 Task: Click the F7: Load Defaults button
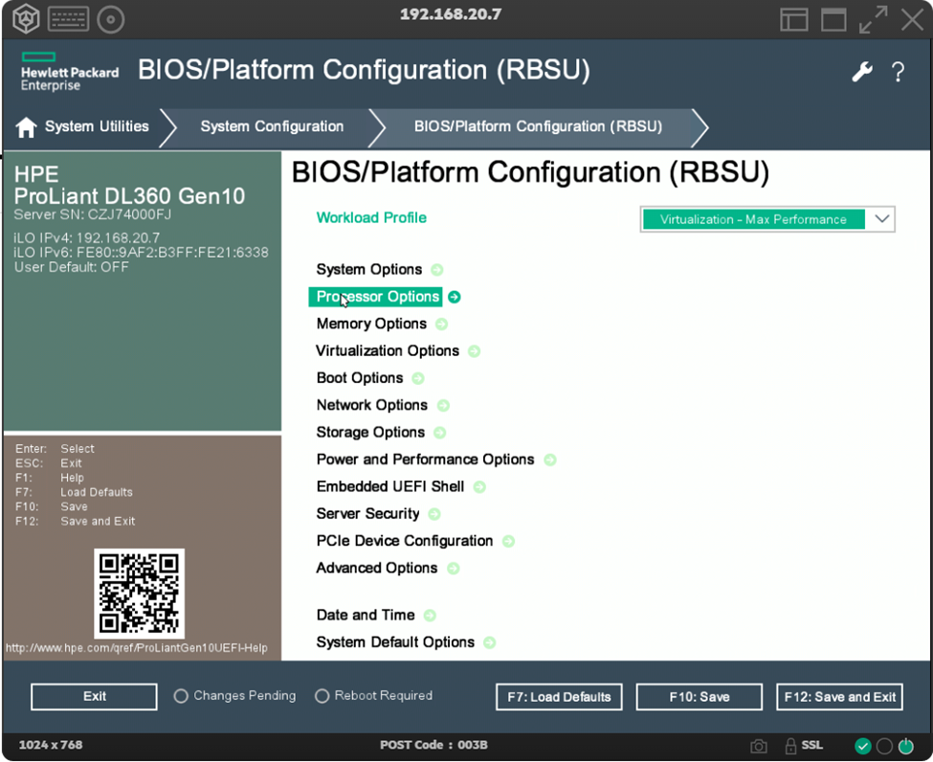pyautogui.click(x=559, y=697)
